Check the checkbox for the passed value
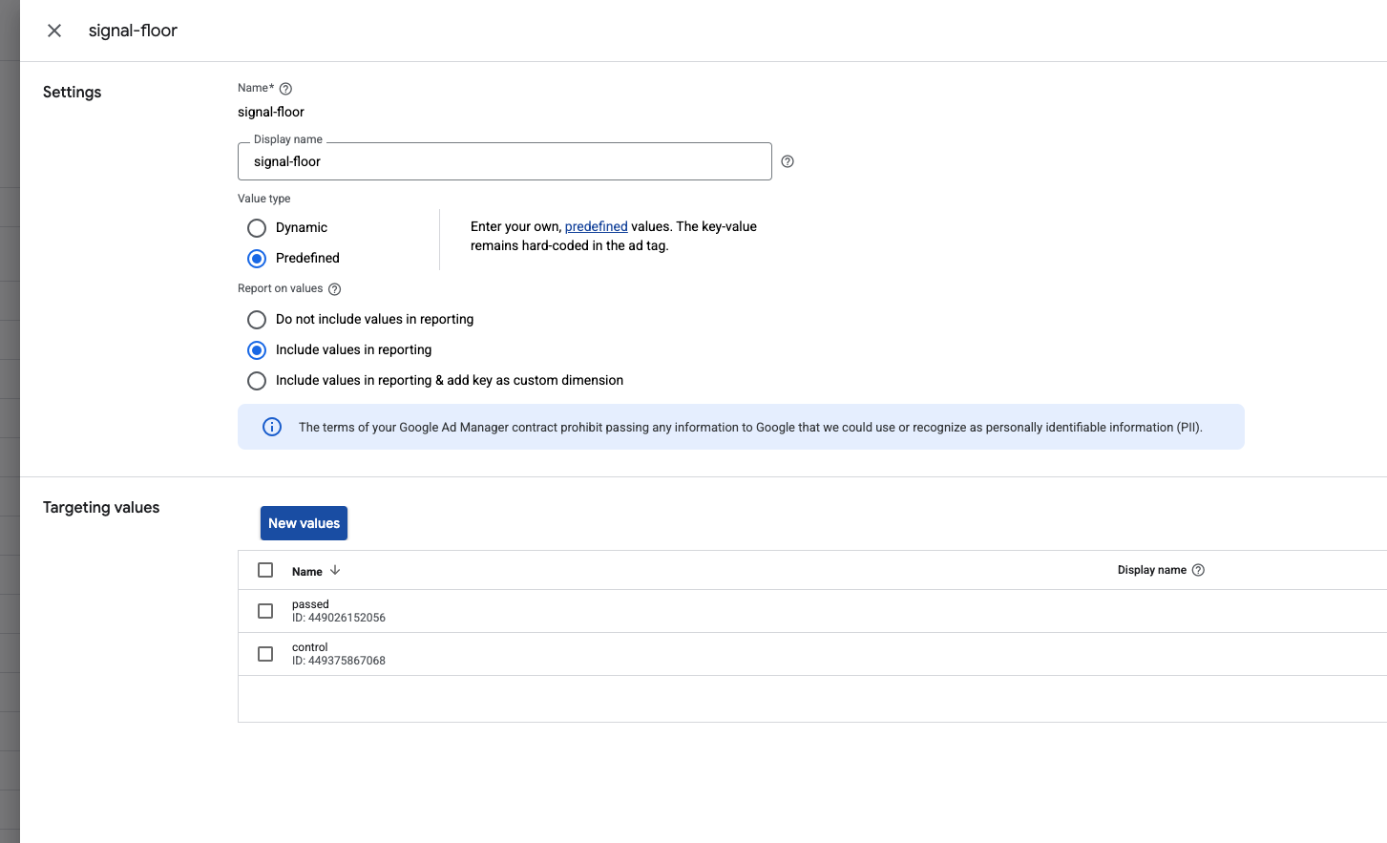This screenshot has width=1387, height=843. click(265, 610)
